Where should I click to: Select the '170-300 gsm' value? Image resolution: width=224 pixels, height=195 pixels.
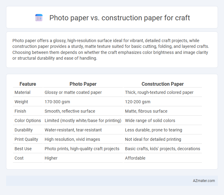tap(57, 102)
